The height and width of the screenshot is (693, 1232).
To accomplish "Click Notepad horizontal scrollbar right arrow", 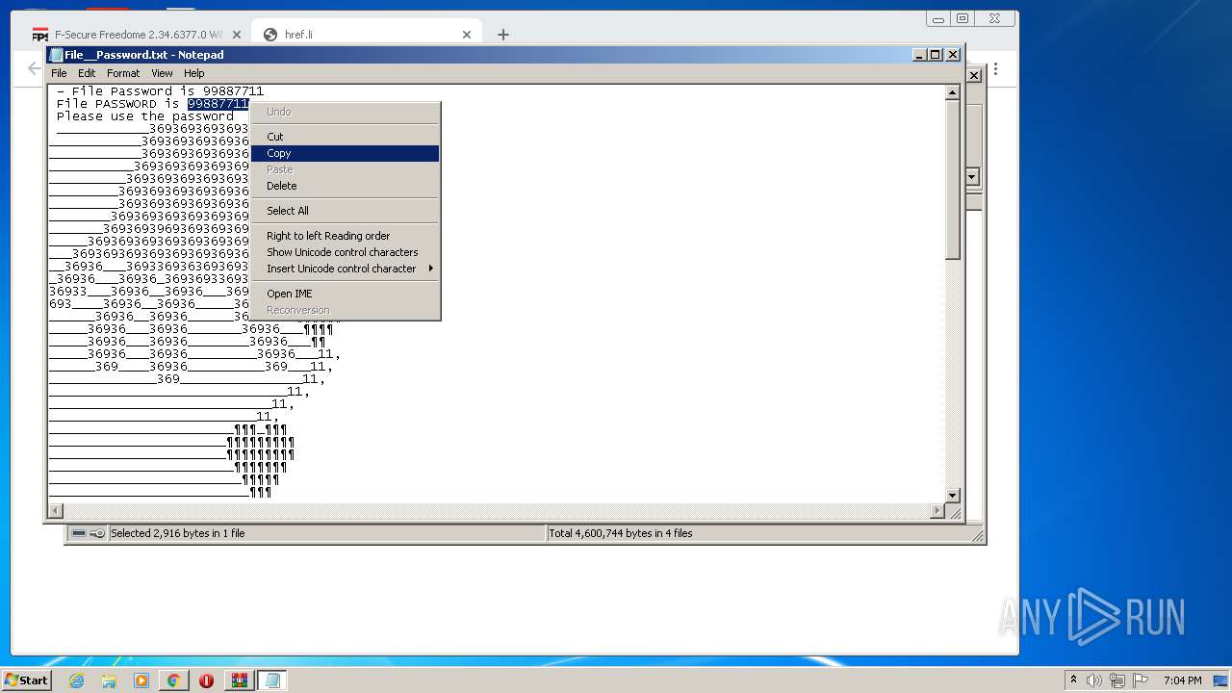I will tap(937, 511).
